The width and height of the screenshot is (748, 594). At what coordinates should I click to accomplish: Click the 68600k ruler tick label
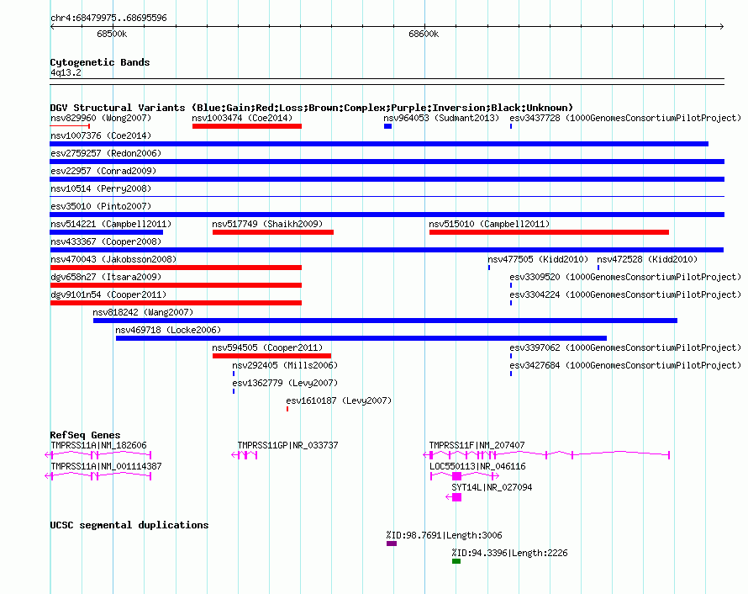point(424,34)
